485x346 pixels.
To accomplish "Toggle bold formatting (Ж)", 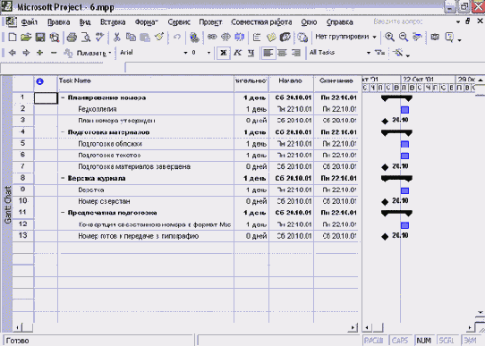I will (224, 53).
